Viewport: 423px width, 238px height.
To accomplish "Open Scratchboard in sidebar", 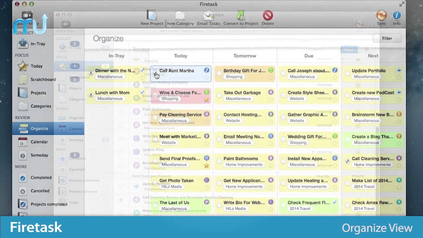I will pyautogui.click(x=37, y=79).
